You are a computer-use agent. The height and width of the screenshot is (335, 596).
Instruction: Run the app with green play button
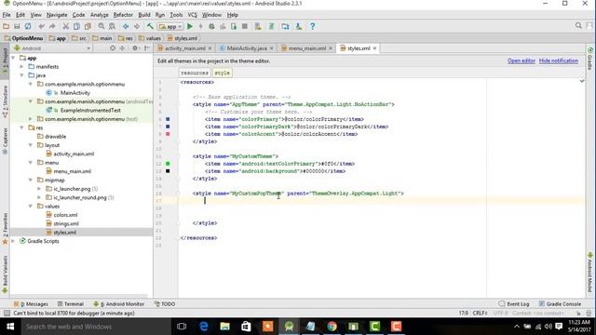(x=190, y=26)
